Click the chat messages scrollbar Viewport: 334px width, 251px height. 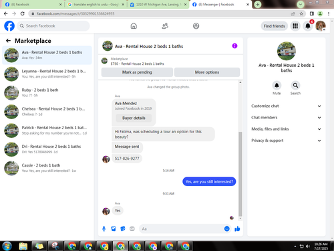240,174
